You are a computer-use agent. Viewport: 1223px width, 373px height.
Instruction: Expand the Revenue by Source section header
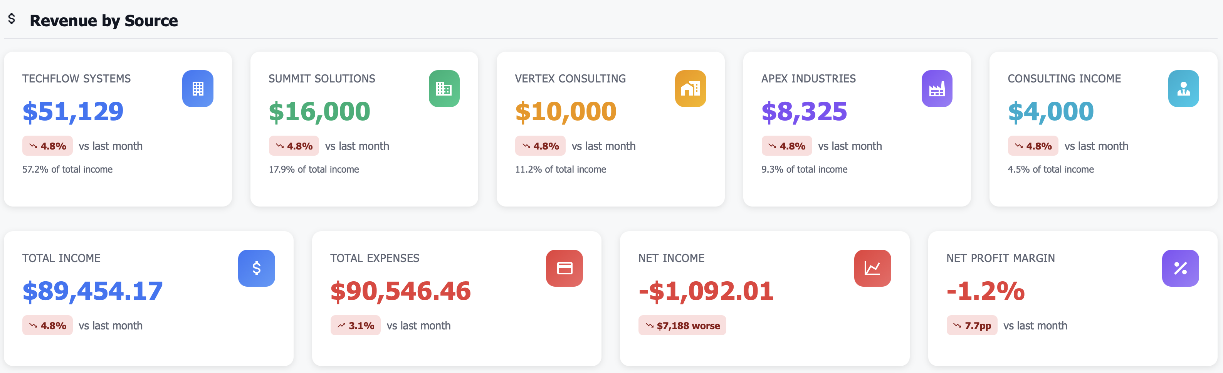(x=104, y=20)
